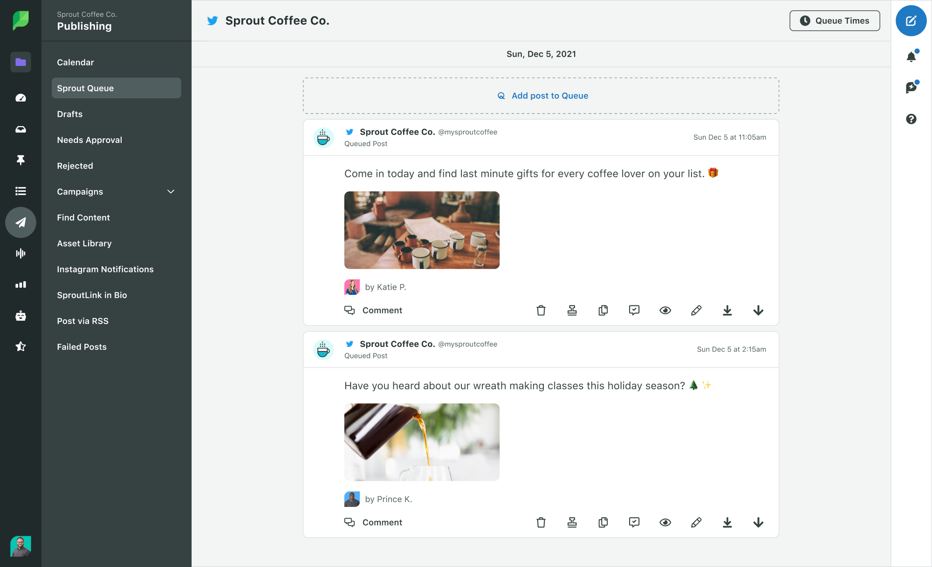This screenshot has height=567, width=932.
Task: Click the duplicate icon on second queued post
Action: [x=603, y=522]
